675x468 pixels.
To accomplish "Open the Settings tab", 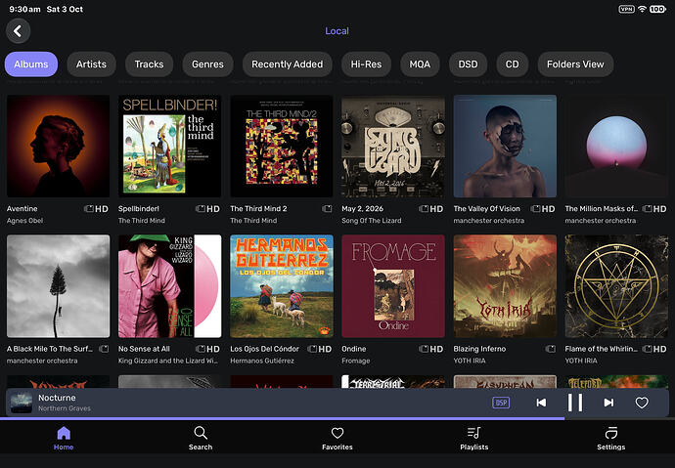I will [x=610, y=439].
